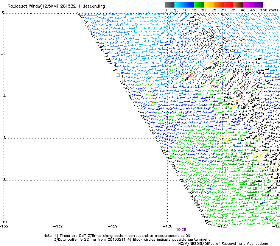
Task: Click the '0' latitude axis label
Action: 3,12
